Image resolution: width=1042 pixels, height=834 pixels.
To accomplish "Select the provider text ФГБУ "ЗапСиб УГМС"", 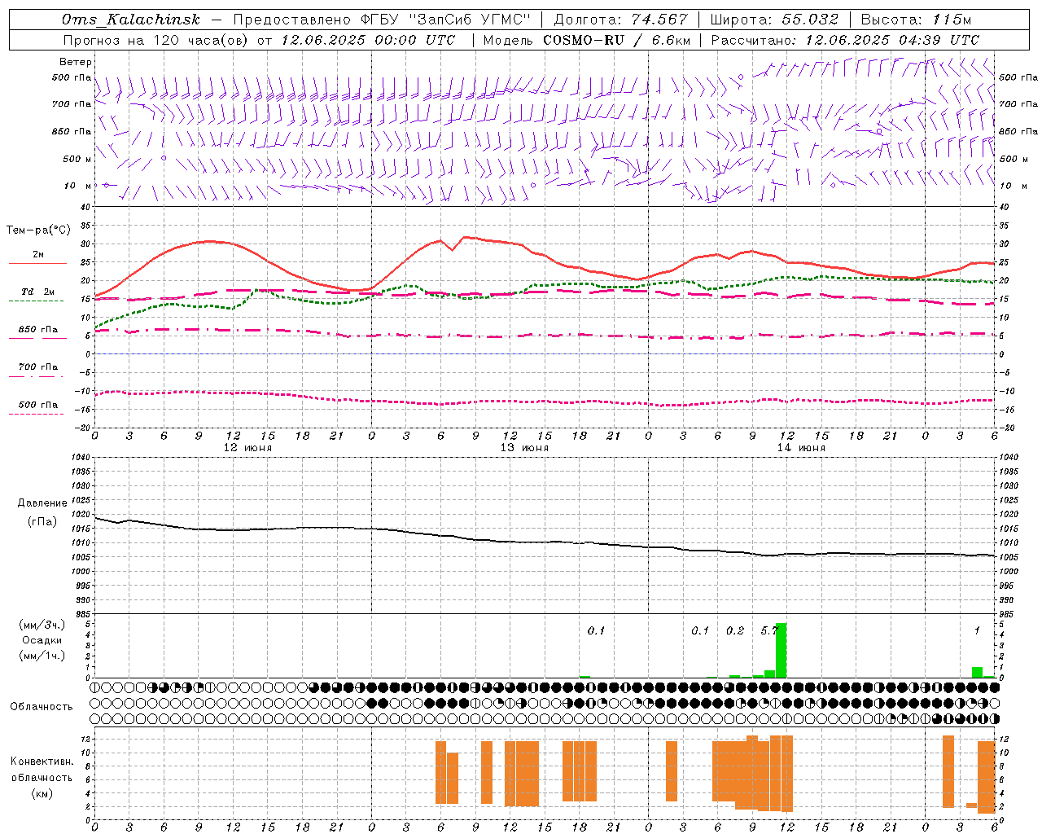I will coord(446,20).
